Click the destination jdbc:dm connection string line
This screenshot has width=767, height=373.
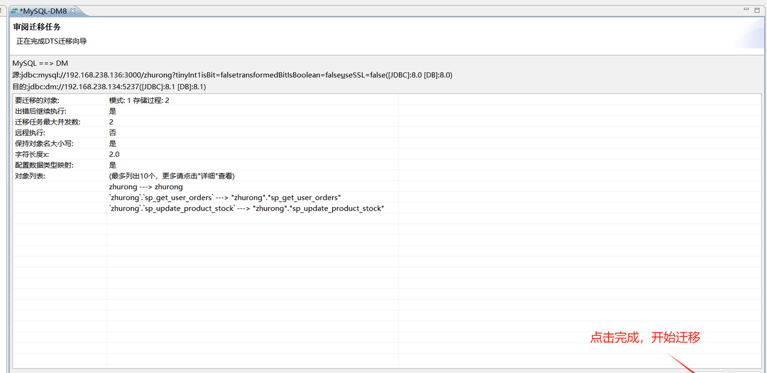pos(109,87)
